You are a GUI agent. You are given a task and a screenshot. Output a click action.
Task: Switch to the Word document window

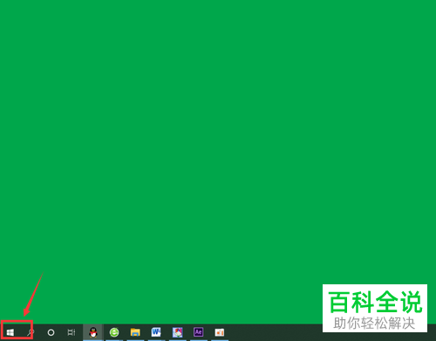156,332
